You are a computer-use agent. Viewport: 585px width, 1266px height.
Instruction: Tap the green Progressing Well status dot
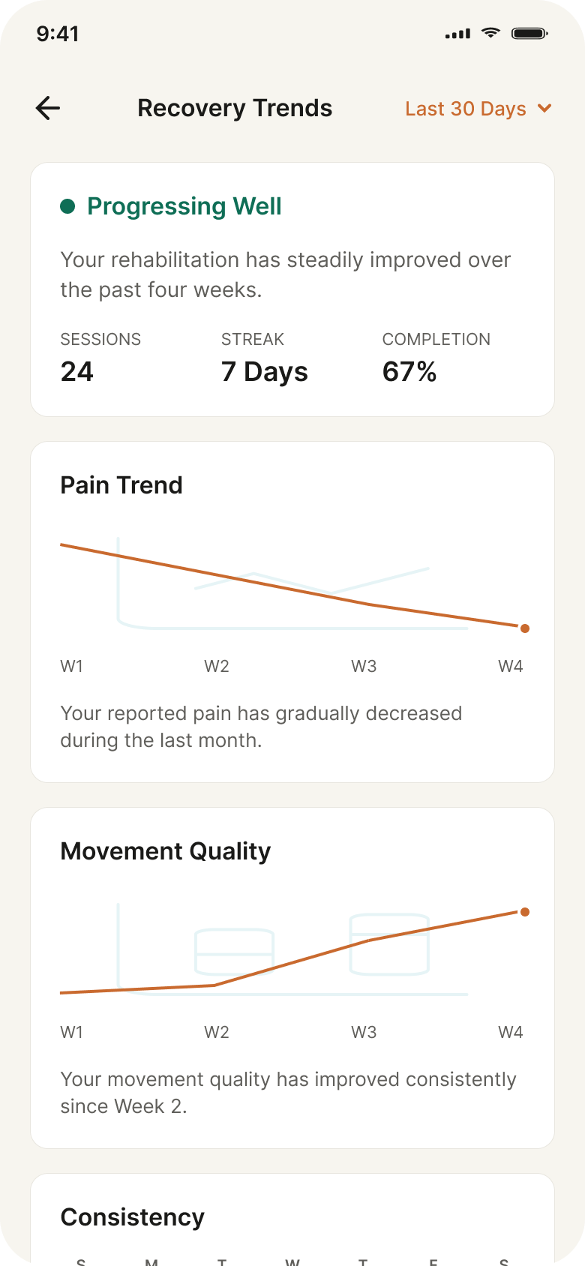[67, 206]
